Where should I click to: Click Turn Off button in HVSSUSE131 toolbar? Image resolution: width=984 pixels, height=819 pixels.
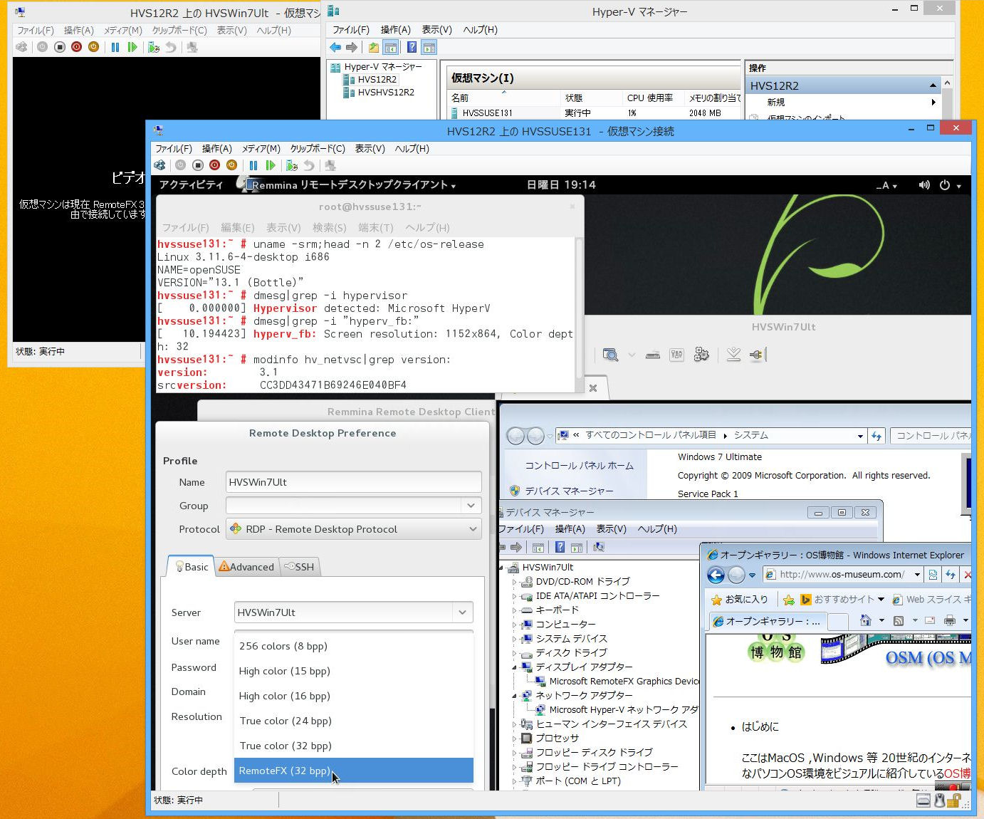pos(198,165)
